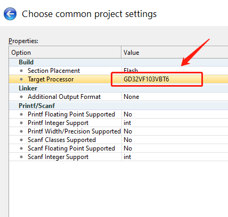Open the Additional Output Format value None
The width and height of the screenshot is (228, 217).
[x=131, y=97]
